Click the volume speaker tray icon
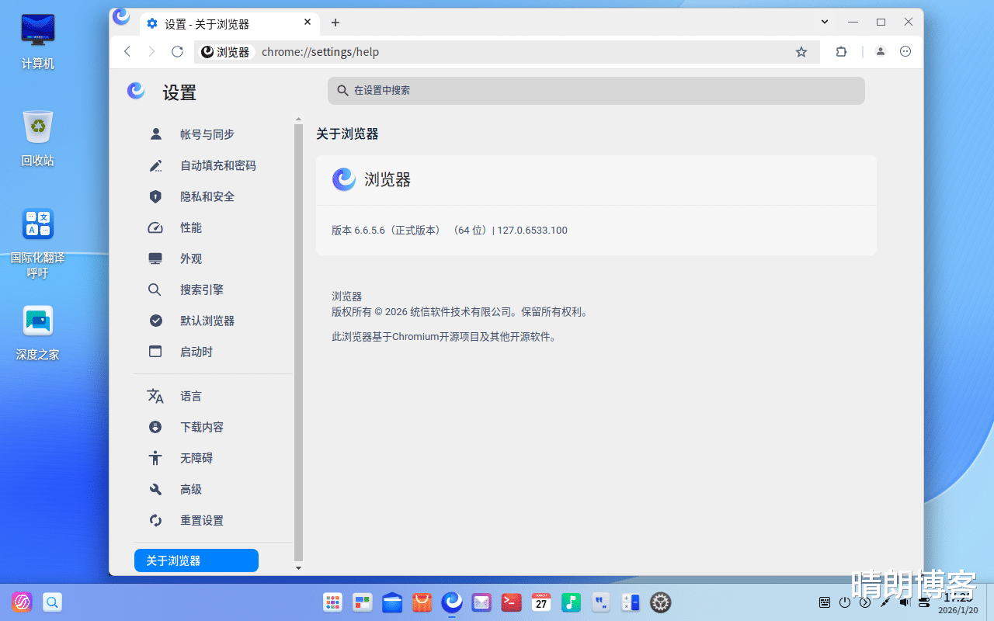The image size is (994, 621). pos(904,602)
